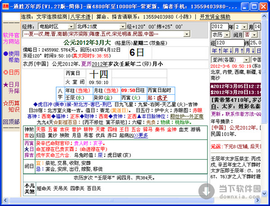
Task: Click the 丙寅日起时 cell
Action: 161,91
